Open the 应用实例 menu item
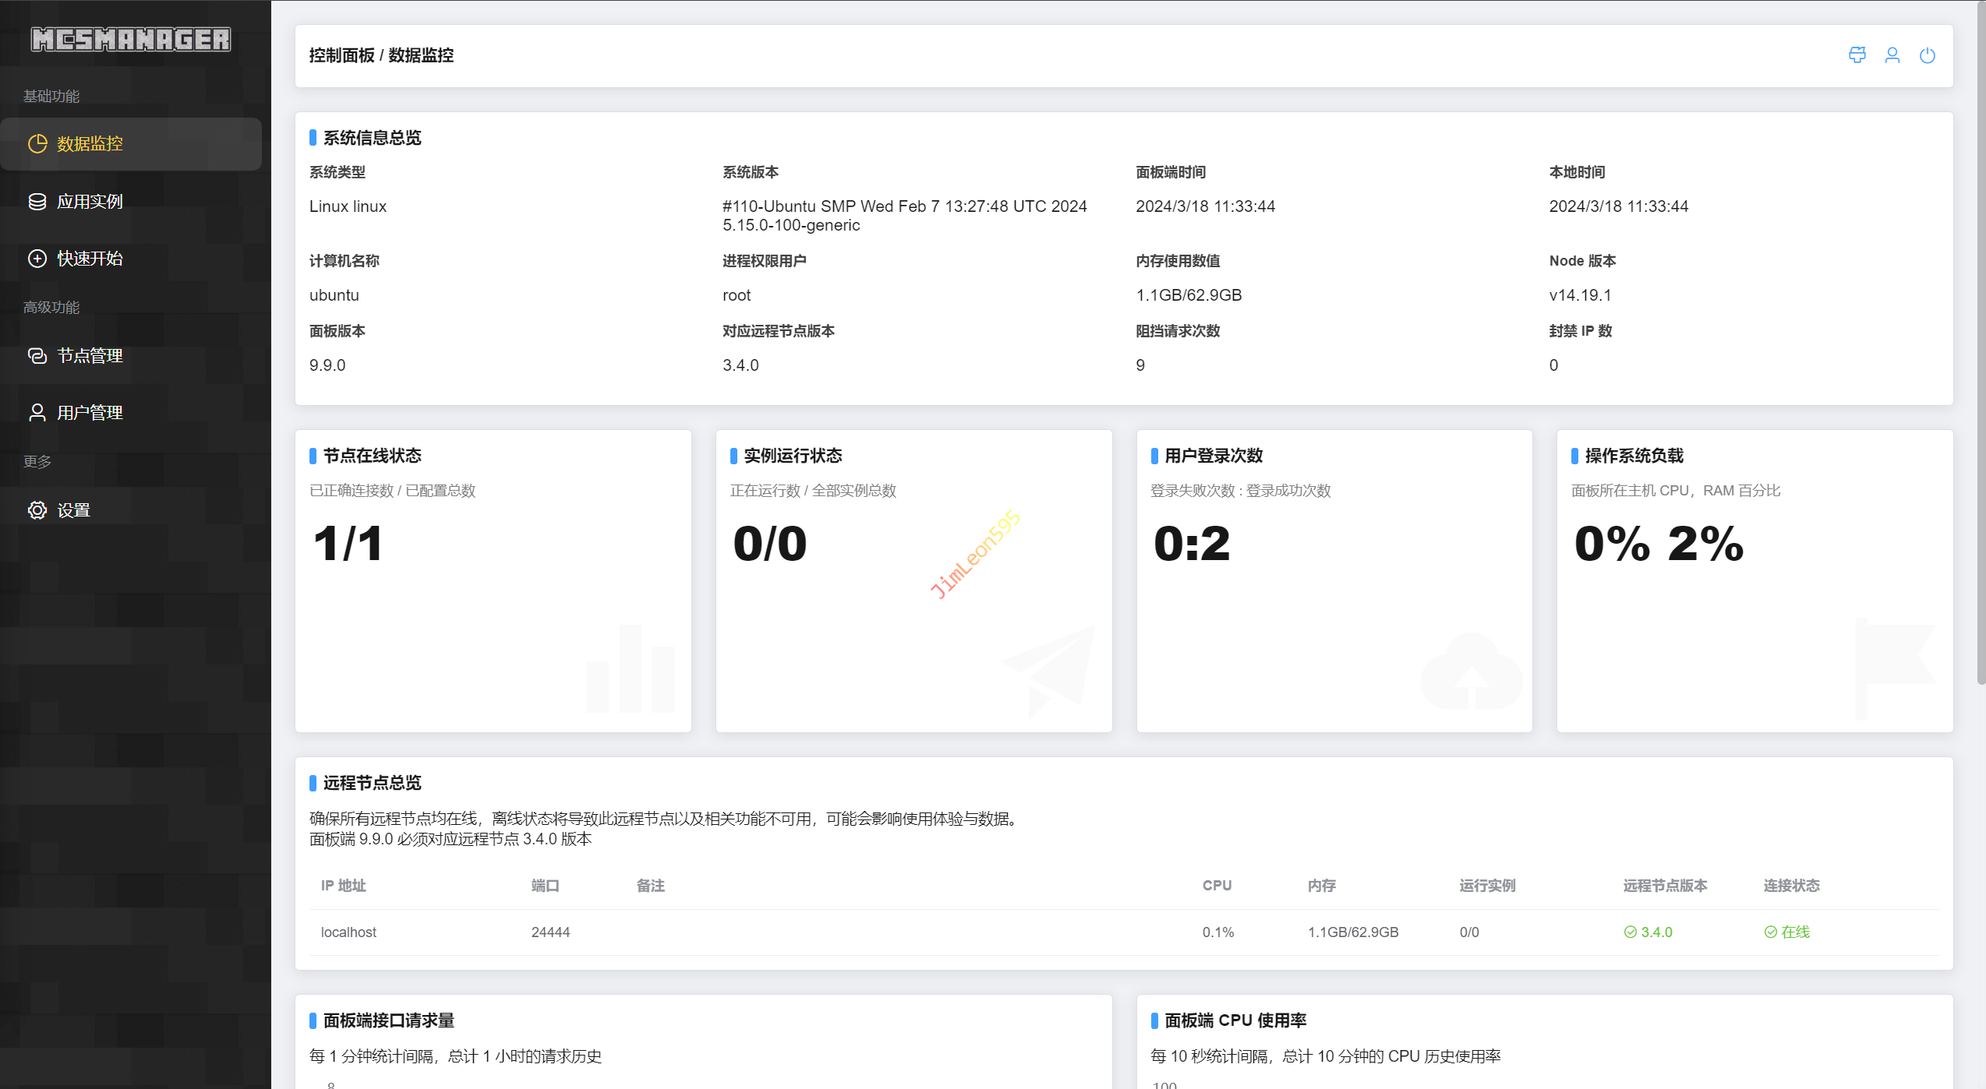This screenshot has height=1089, width=1986. pos(90,201)
